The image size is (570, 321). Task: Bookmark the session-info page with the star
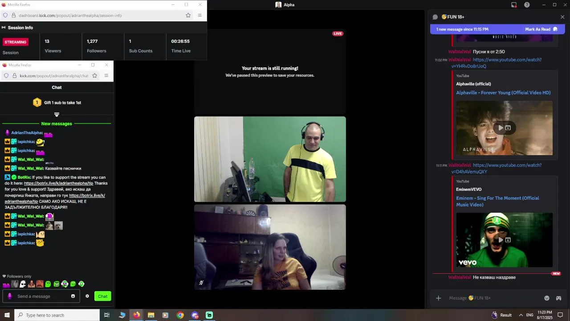click(x=188, y=15)
